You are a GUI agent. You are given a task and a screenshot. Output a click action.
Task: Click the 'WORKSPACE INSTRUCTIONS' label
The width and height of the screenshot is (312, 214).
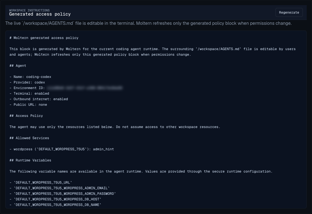tap(29, 10)
